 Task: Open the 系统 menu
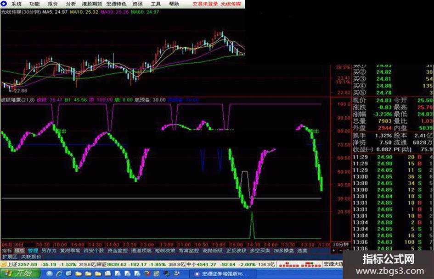[17, 4]
